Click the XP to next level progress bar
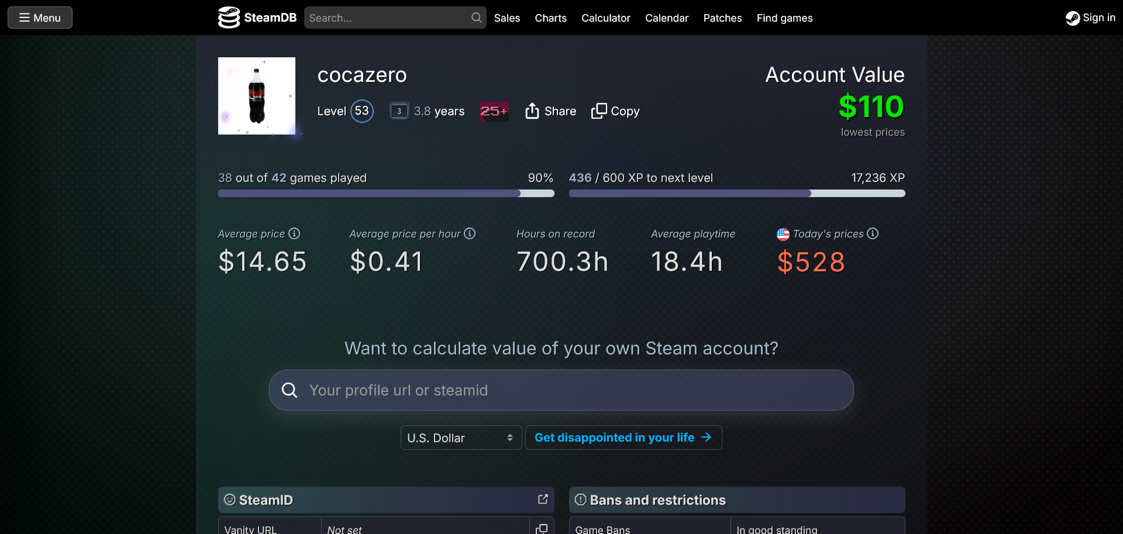Screen dimensions: 1123x534 click(x=737, y=193)
